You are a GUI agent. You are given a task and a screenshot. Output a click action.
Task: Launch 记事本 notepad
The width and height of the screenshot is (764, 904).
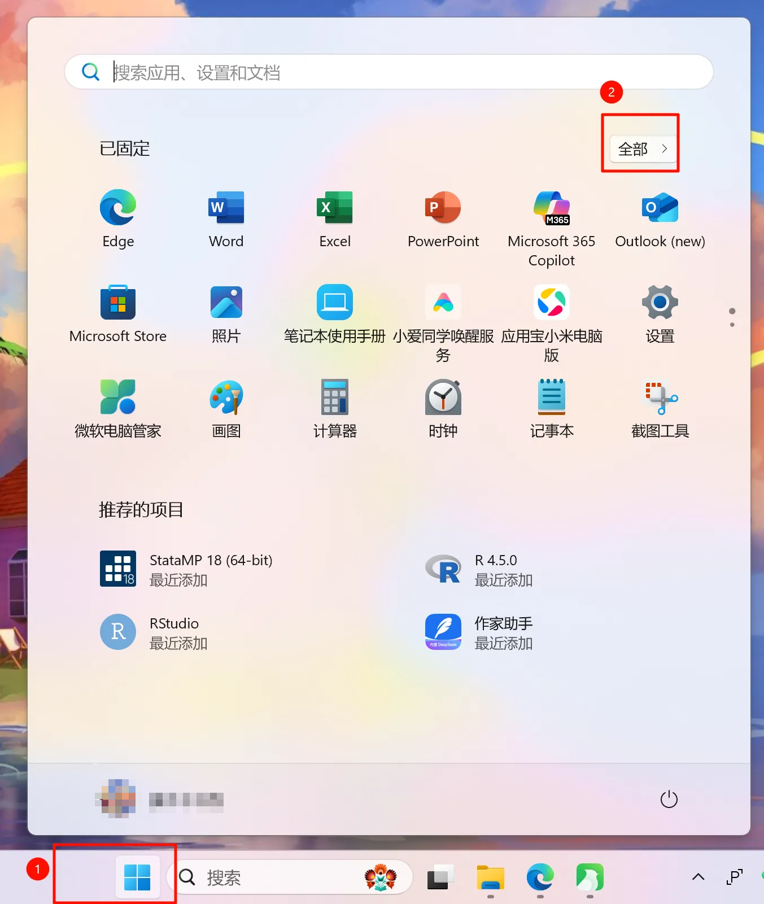[552, 409]
